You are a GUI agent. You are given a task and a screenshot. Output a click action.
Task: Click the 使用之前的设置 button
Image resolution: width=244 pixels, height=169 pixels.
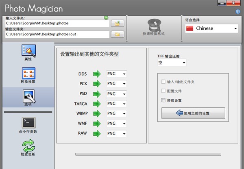click(x=193, y=113)
